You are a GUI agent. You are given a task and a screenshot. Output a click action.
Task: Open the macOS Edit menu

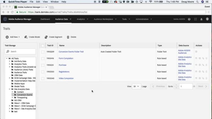[38, 2]
